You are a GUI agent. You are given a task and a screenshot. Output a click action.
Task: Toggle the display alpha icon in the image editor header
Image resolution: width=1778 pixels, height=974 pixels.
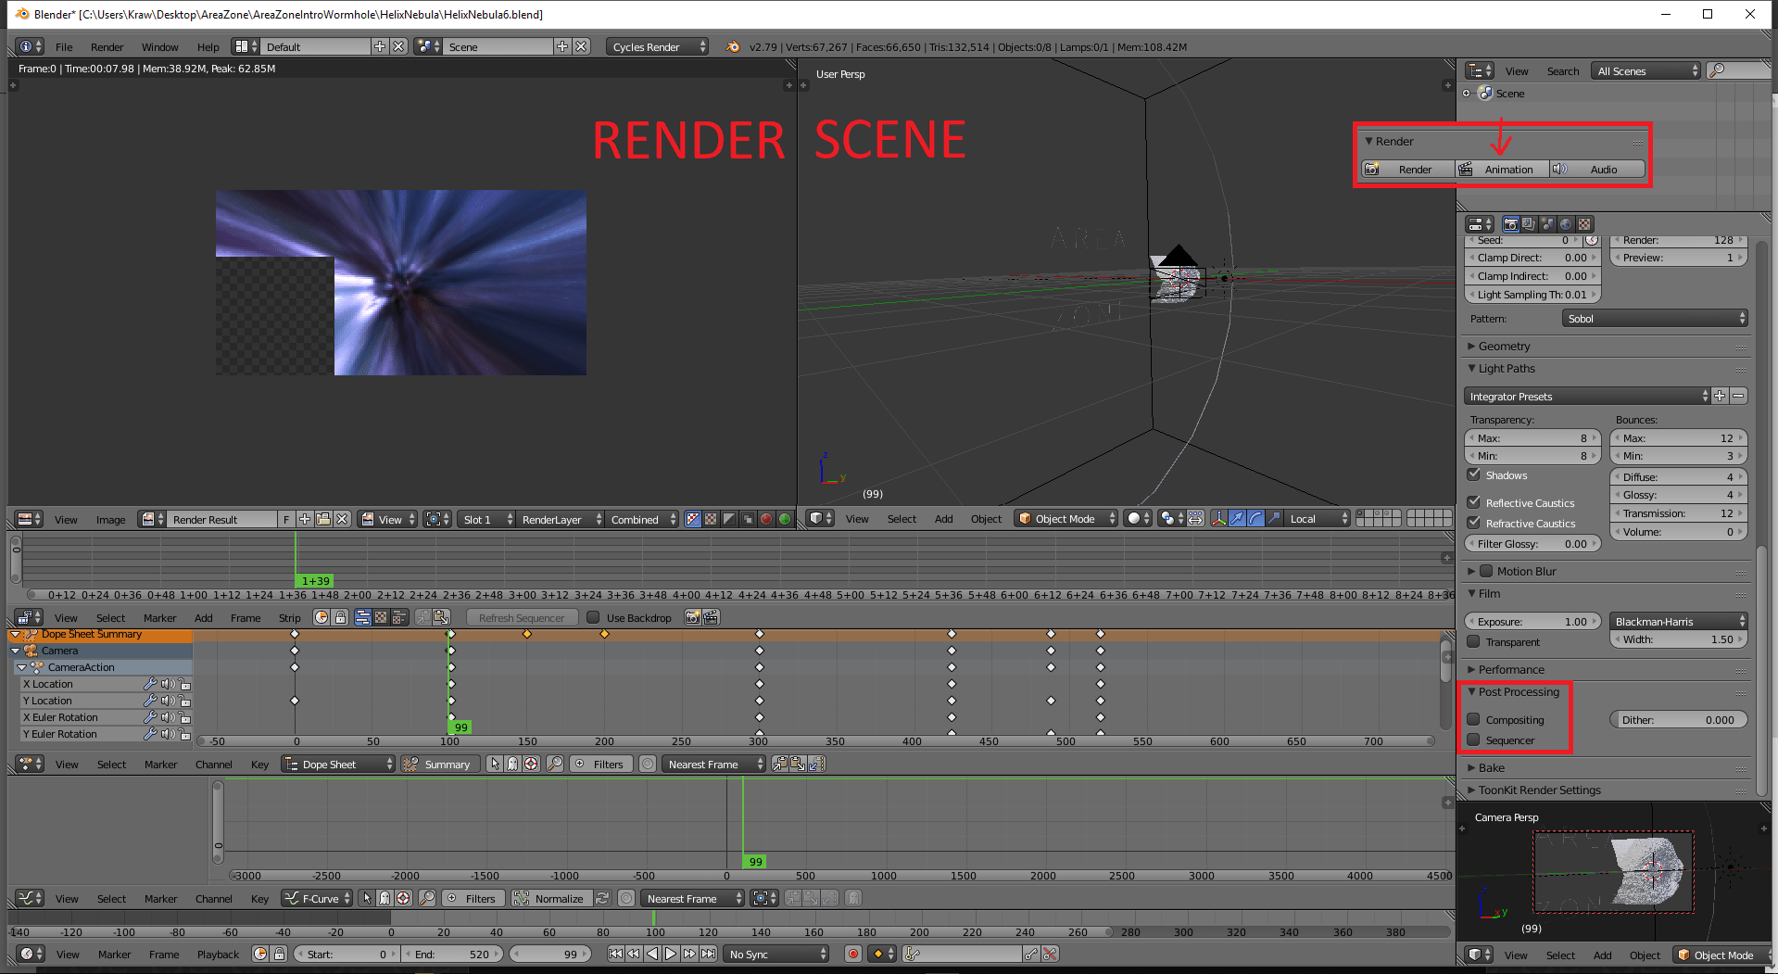(x=693, y=519)
